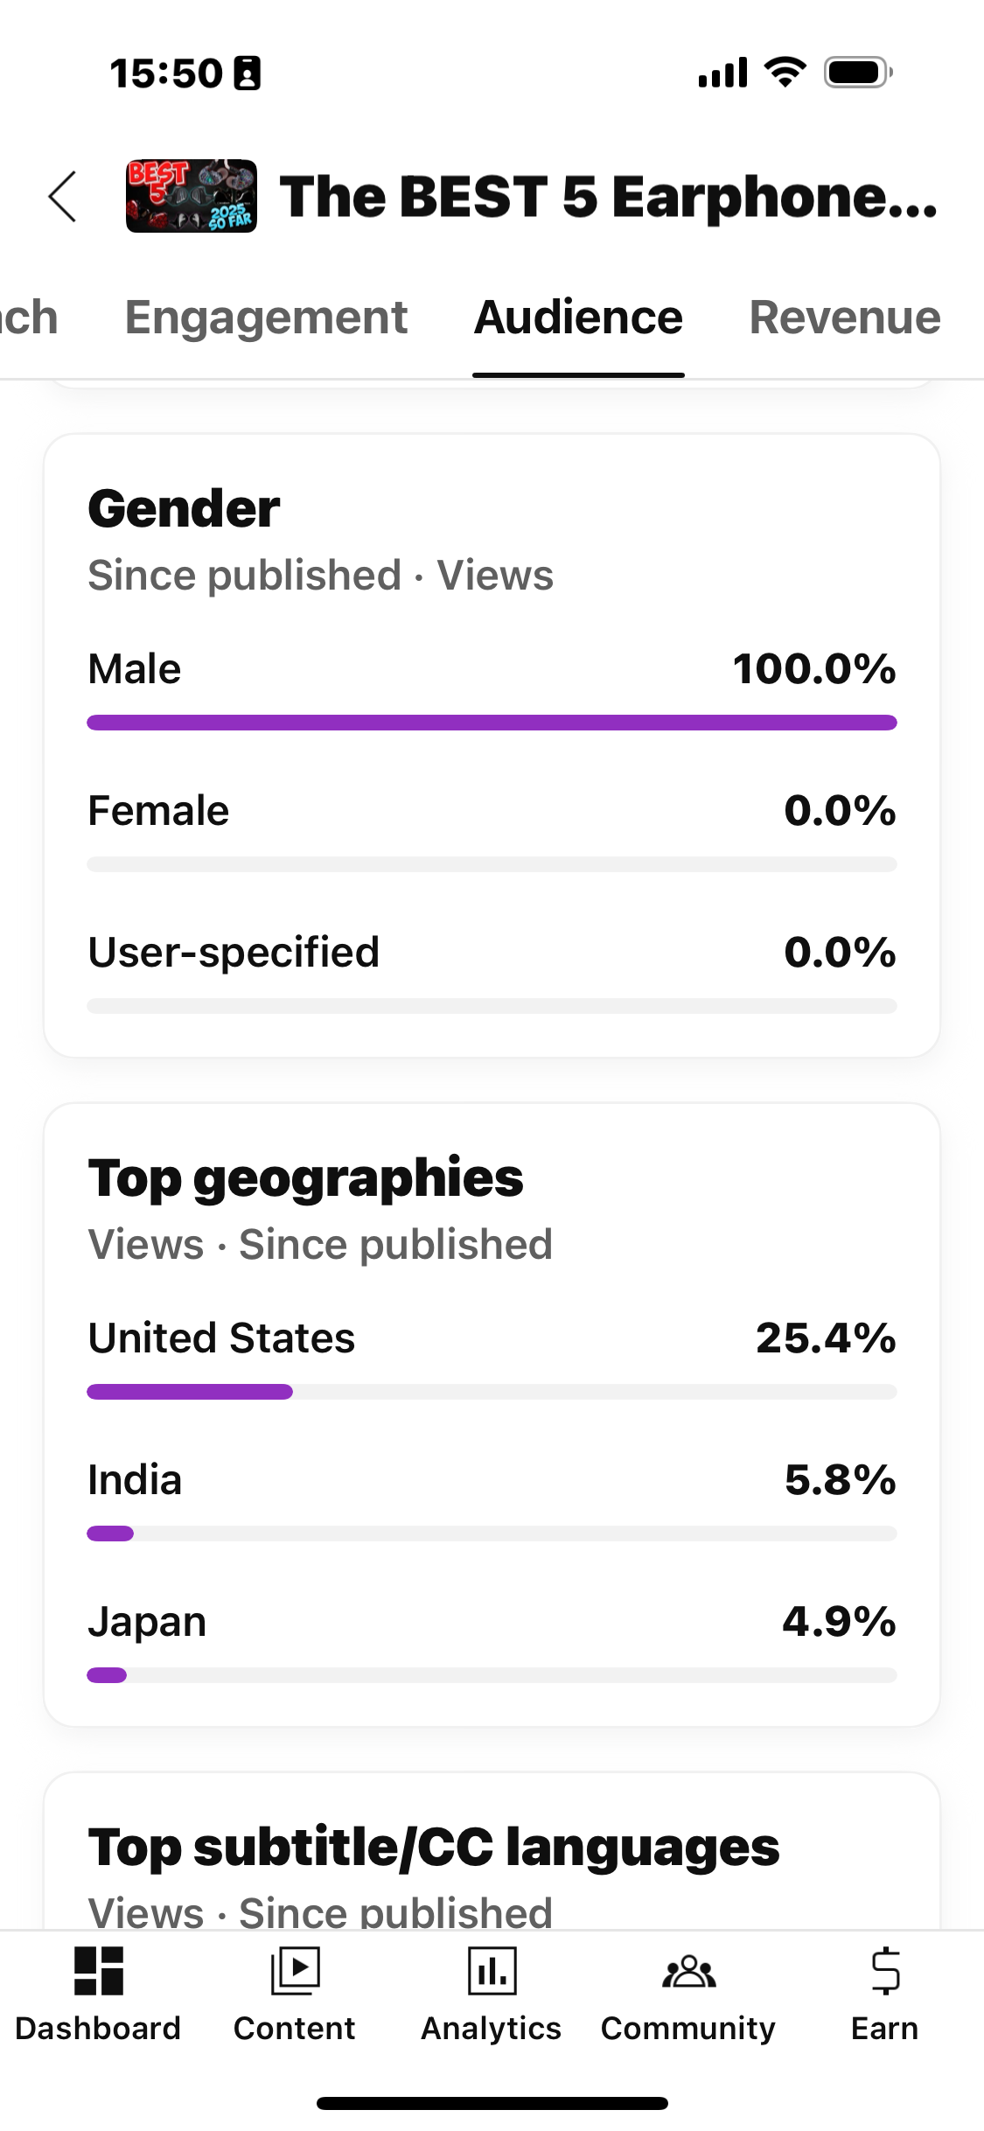Open the Earn dollar icon
Image resolution: width=984 pixels, height=2131 pixels.
885,1971
